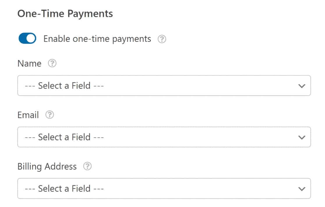Click the white knob of the payments switch
The width and height of the screenshot is (325, 207).
point(31,39)
